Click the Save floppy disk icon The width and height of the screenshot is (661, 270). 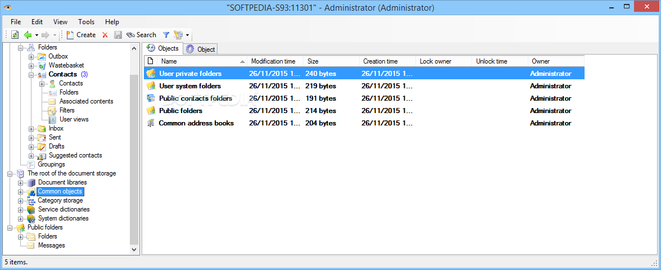[118, 35]
